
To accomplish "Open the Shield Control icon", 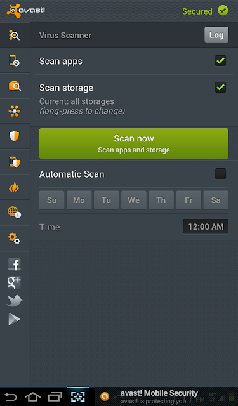I will click(14, 136).
